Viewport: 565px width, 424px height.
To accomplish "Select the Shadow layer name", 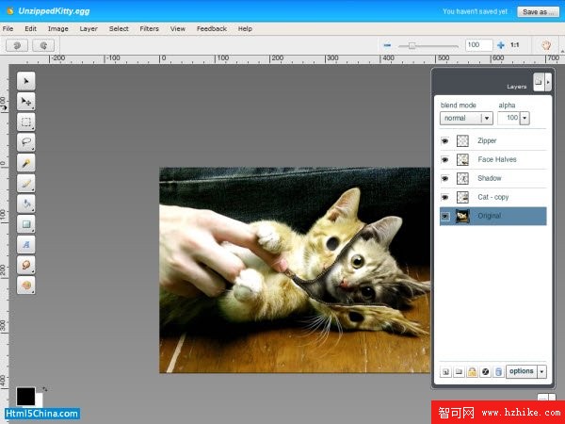I will 490,178.
